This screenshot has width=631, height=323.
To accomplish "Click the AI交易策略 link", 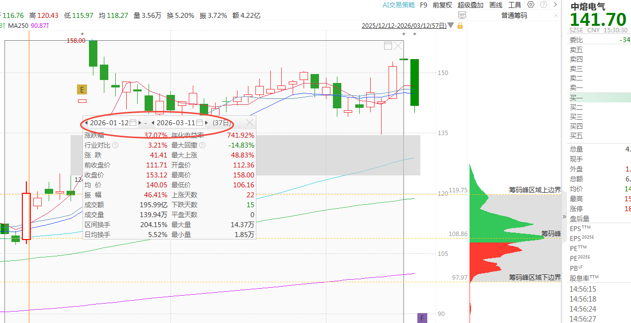I will click(398, 5).
